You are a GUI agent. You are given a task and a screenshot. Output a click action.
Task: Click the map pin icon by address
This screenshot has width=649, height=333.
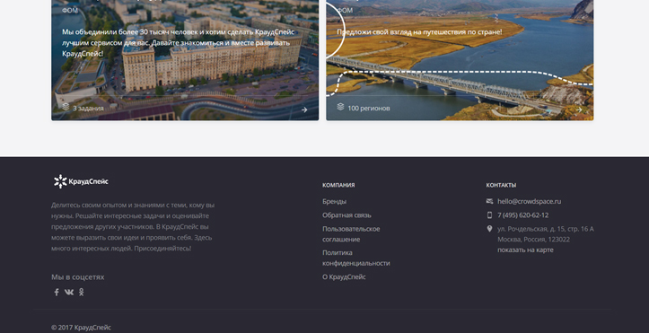(489, 229)
